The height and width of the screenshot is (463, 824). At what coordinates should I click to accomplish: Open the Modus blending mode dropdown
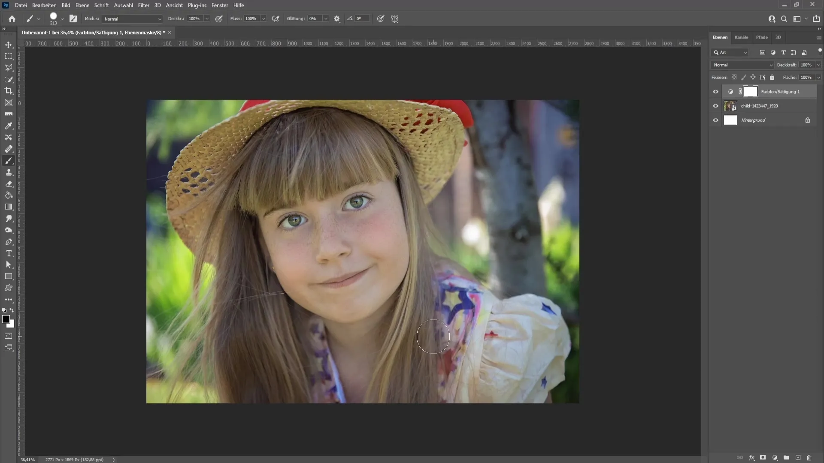point(131,19)
